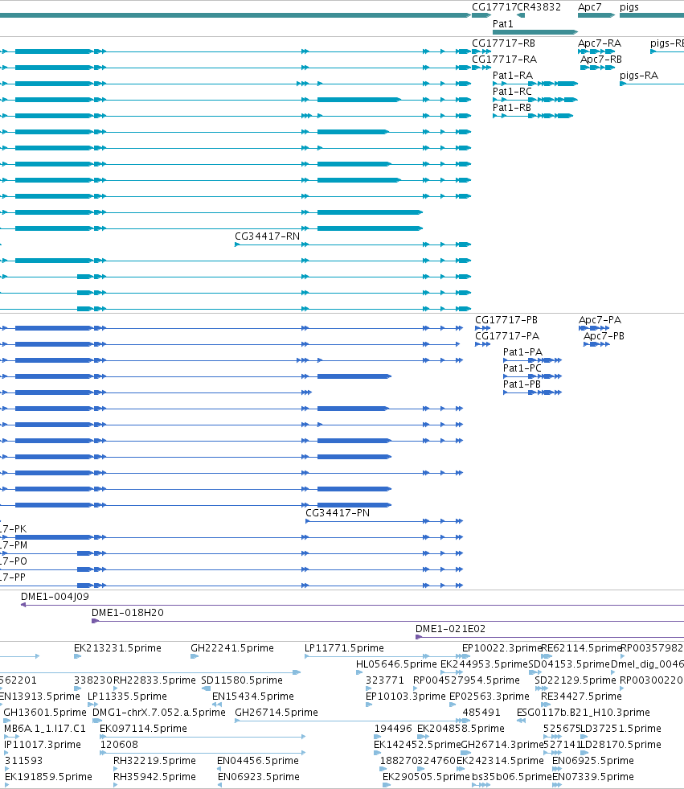Click the Pat1-RC transcript label
Viewport: 684px width, 789px height.
pos(512,92)
